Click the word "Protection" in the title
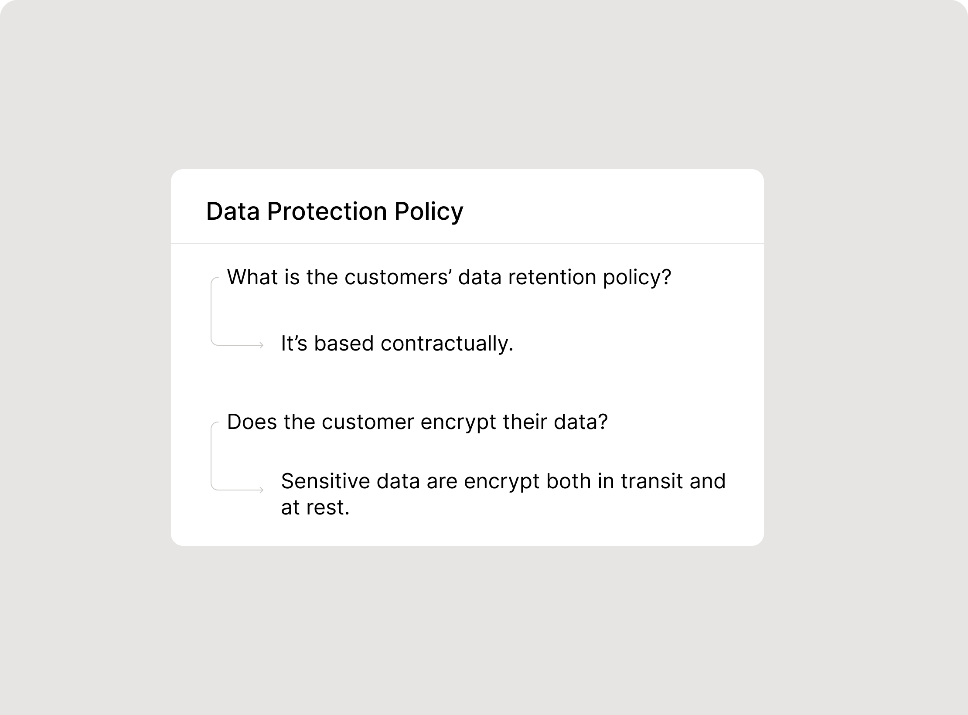Screen dimensions: 968x715 coord(327,211)
